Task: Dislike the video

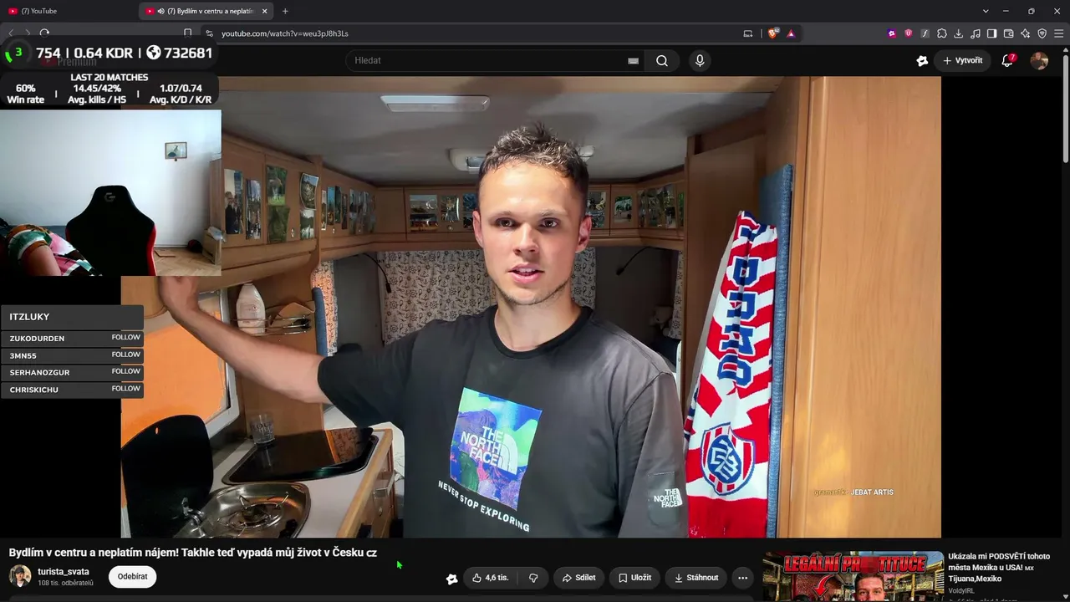Action: (533, 578)
